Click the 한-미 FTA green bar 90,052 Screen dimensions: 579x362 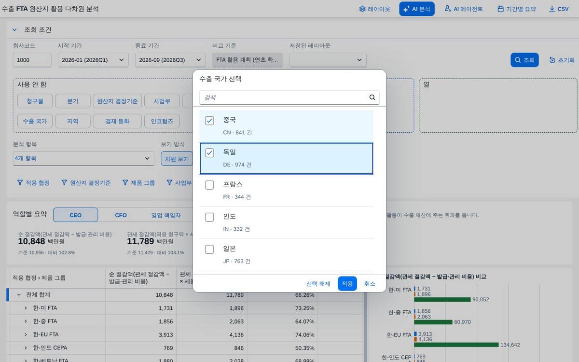442,299
